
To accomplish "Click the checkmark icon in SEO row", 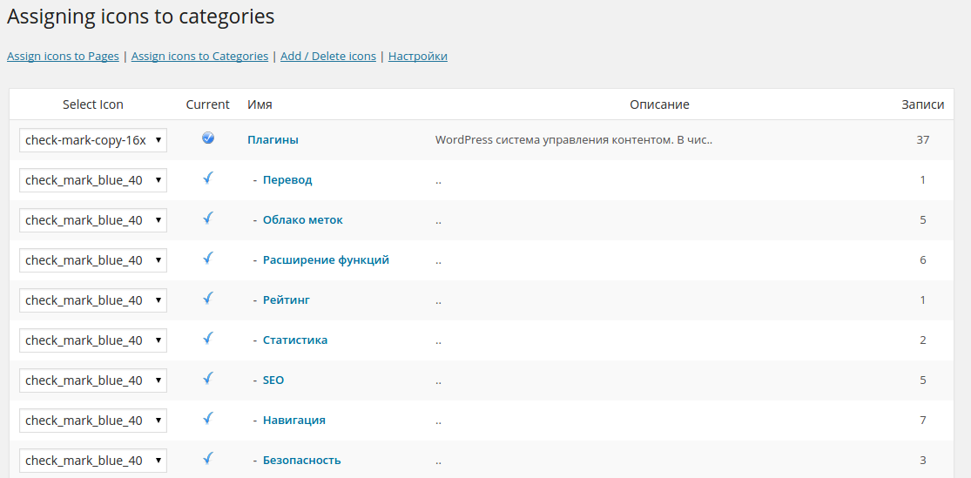I will click(208, 379).
